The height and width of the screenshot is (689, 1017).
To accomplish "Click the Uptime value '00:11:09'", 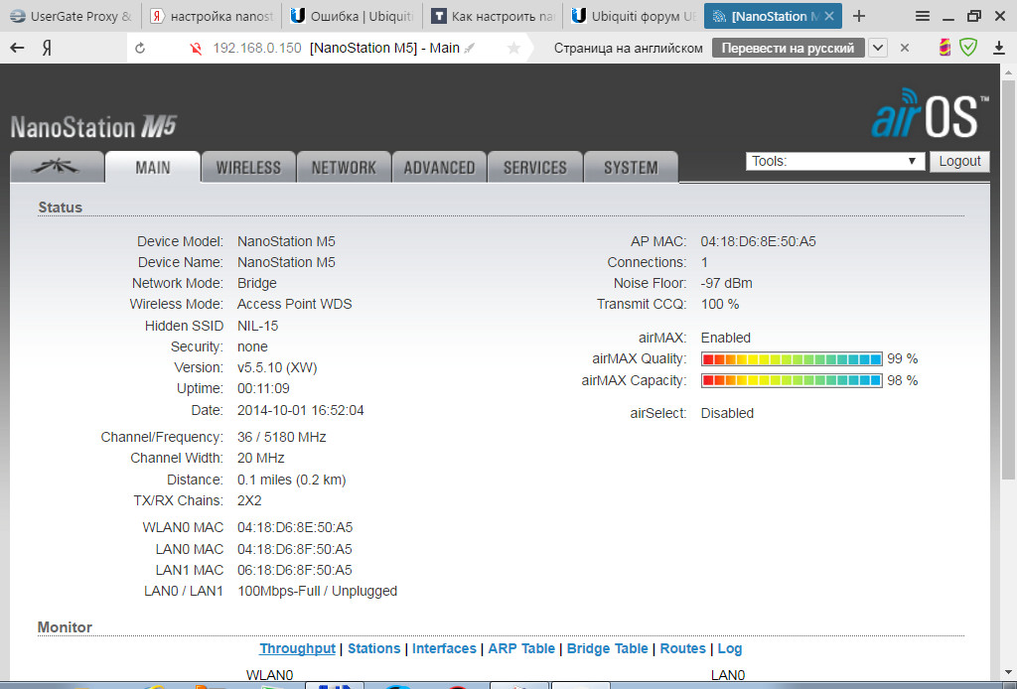I will [x=263, y=389].
